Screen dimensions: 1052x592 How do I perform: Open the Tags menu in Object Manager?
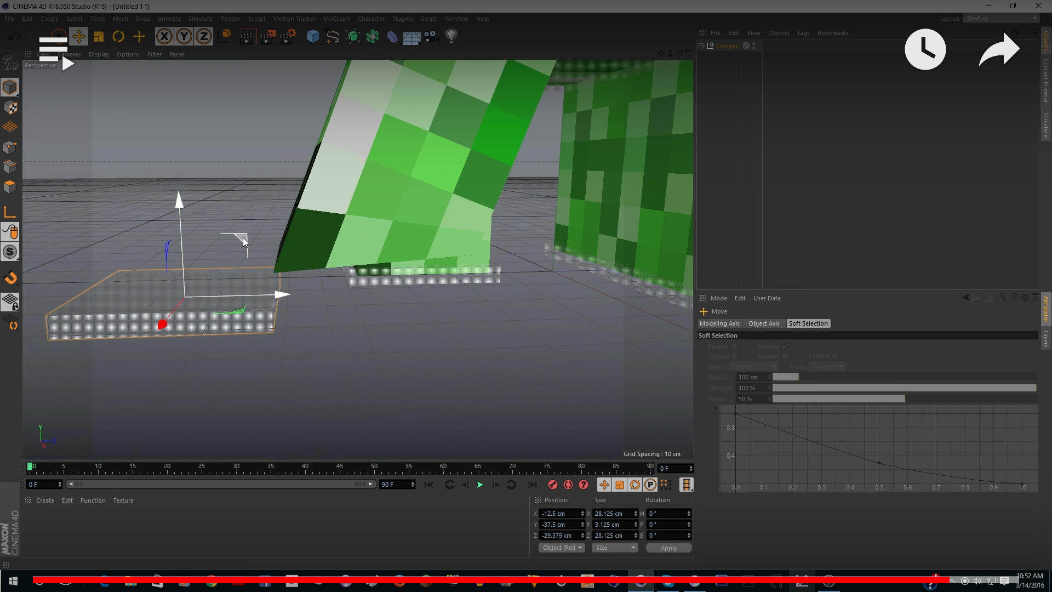click(x=803, y=33)
